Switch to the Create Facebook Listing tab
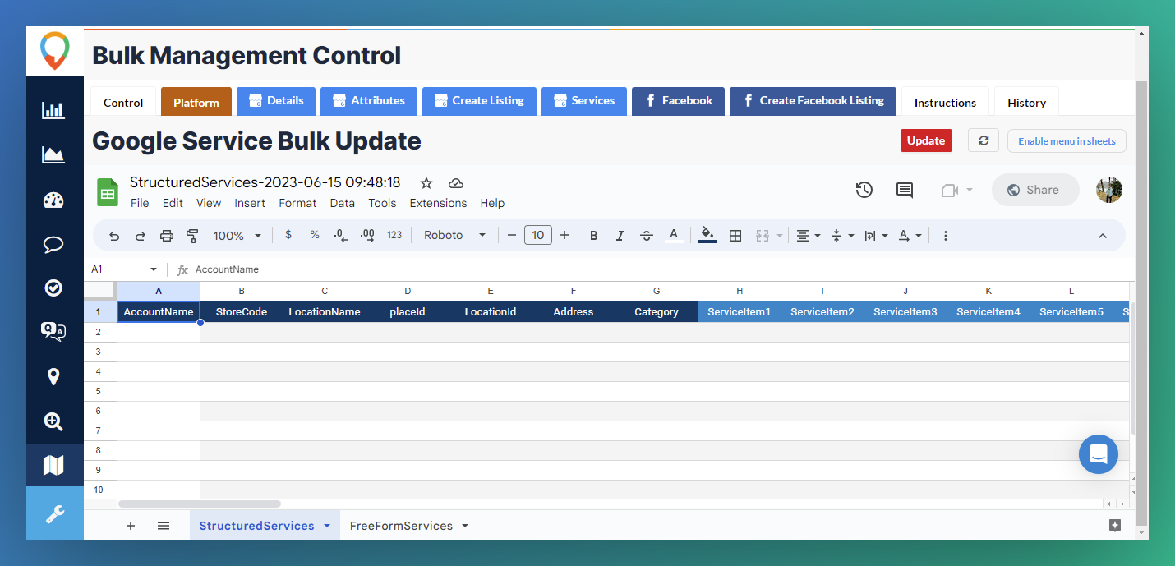This screenshot has width=1175, height=566. [x=811, y=101]
